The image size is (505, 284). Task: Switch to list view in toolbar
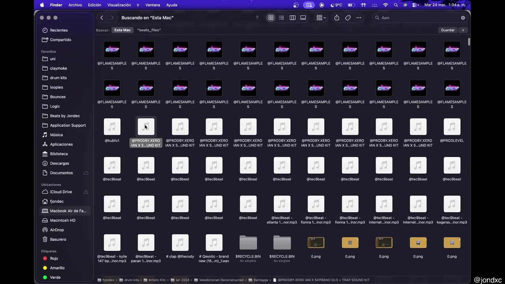point(281,18)
